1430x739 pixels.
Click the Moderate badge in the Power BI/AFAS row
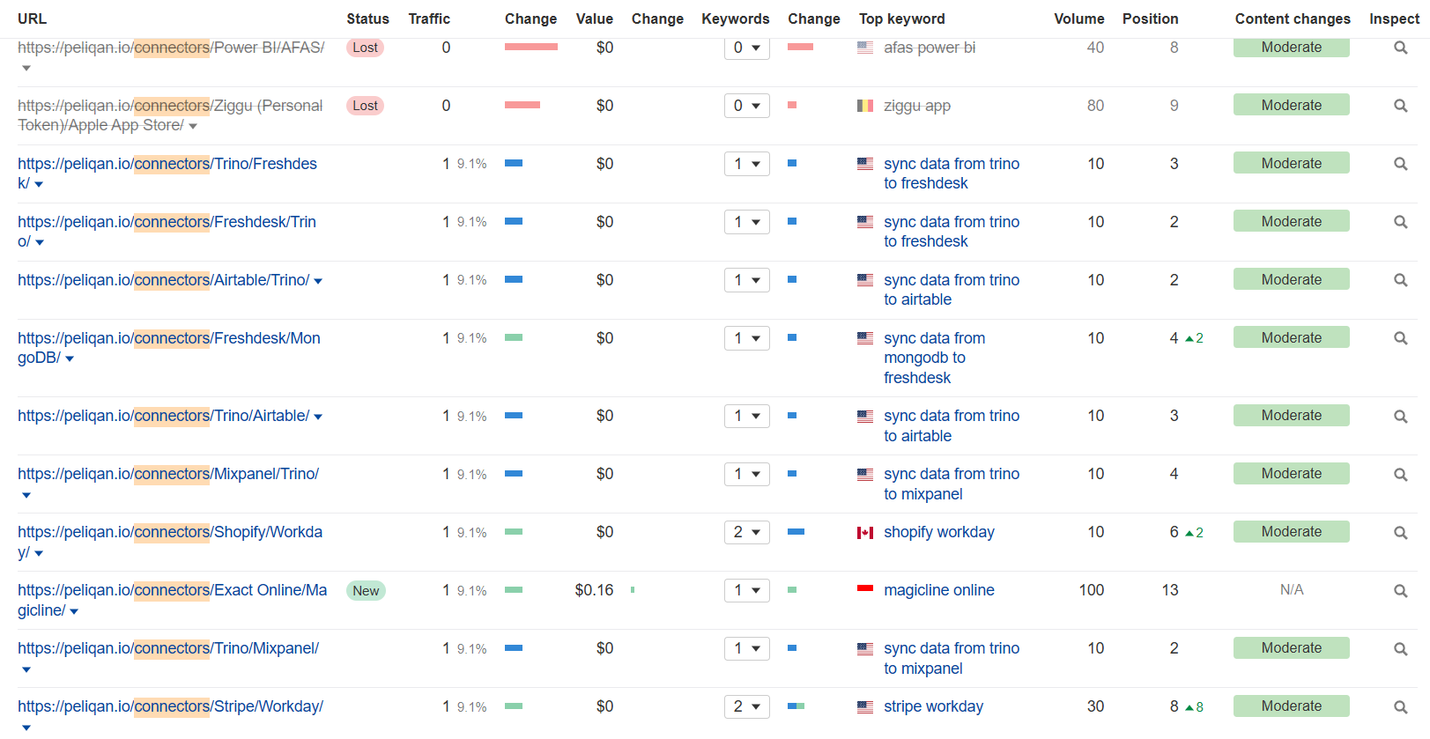pos(1292,48)
